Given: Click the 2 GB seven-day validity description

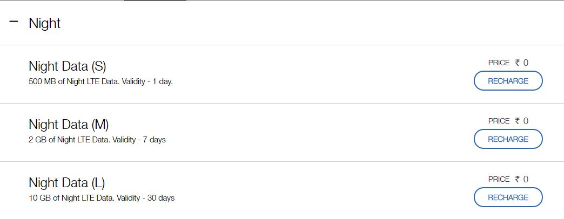Looking at the screenshot, I should click(97, 140).
